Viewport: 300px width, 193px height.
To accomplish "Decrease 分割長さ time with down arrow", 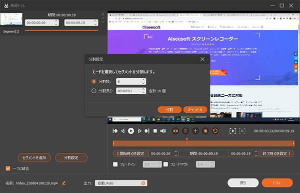I will pyautogui.click(x=143, y=92).
